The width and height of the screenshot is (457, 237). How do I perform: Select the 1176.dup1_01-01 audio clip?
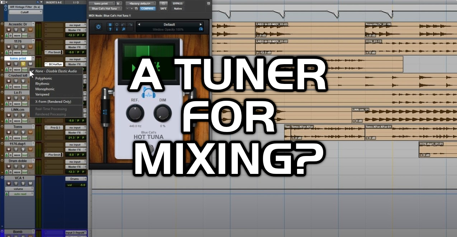(x=438, y=150)
